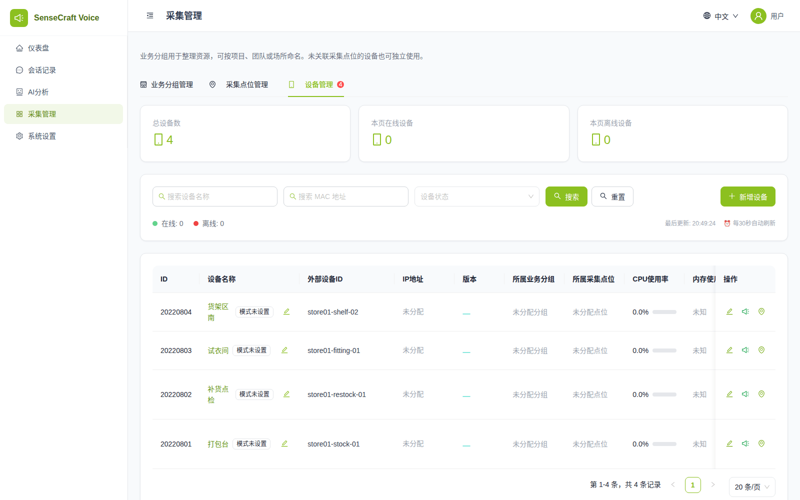Viewport: 800px width, 500px height.
Task: Switch to the 业务分组管理 tab
Action: click(166, 84)
